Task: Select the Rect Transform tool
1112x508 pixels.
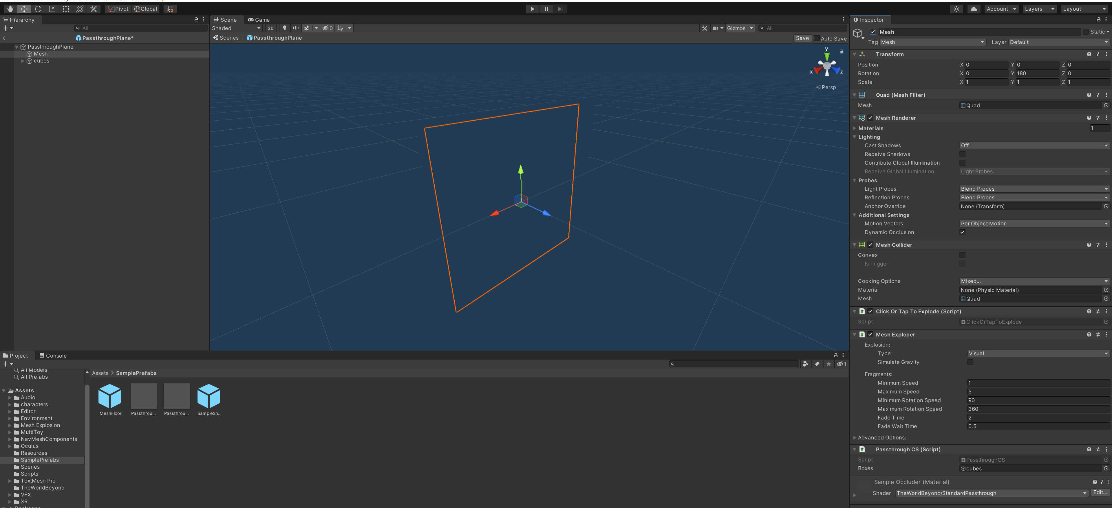Action: coord(66,9)
